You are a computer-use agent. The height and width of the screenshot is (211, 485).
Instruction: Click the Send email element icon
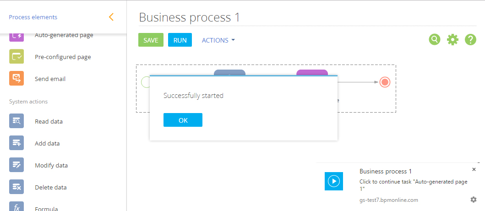[x=16, y=79]
